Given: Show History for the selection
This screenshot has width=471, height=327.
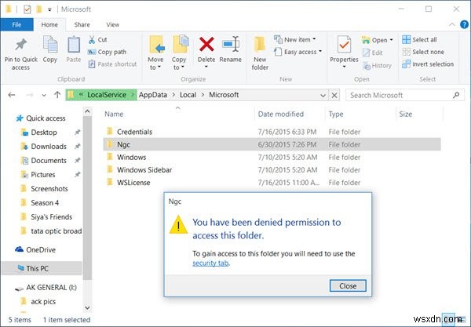Looking at the screenshot, I should coord(378,65).
